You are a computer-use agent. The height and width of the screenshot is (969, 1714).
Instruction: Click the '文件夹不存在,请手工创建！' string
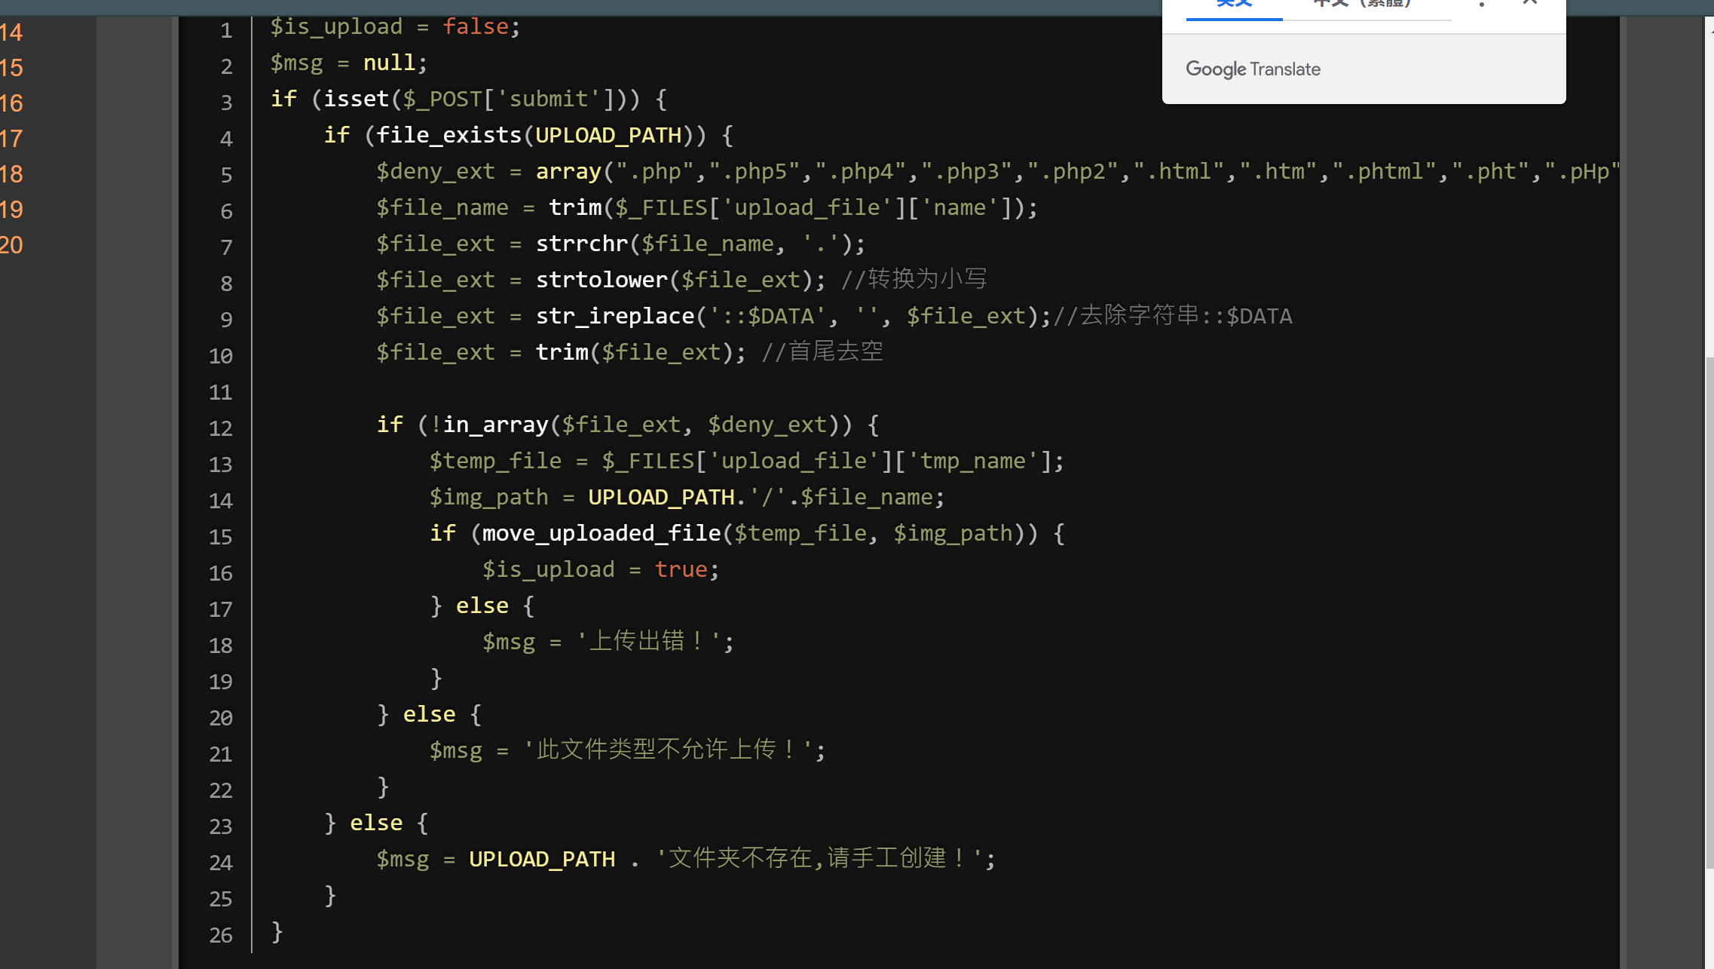(x=821, y=859)
